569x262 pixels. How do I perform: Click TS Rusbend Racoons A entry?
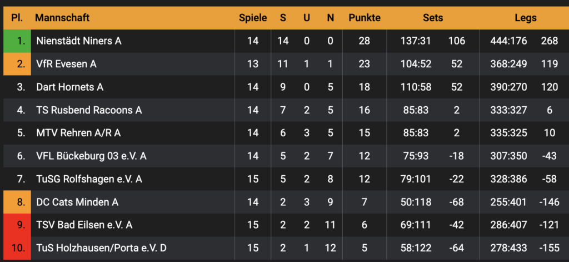88,110
